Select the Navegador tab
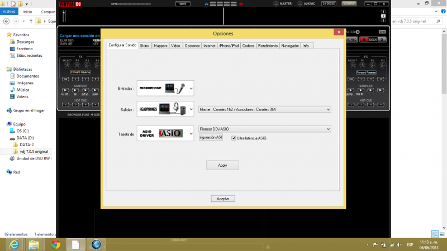The image size is (447, 251). 290,46
